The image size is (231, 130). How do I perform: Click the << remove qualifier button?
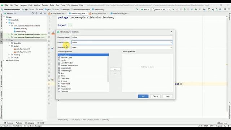(115, 73)
